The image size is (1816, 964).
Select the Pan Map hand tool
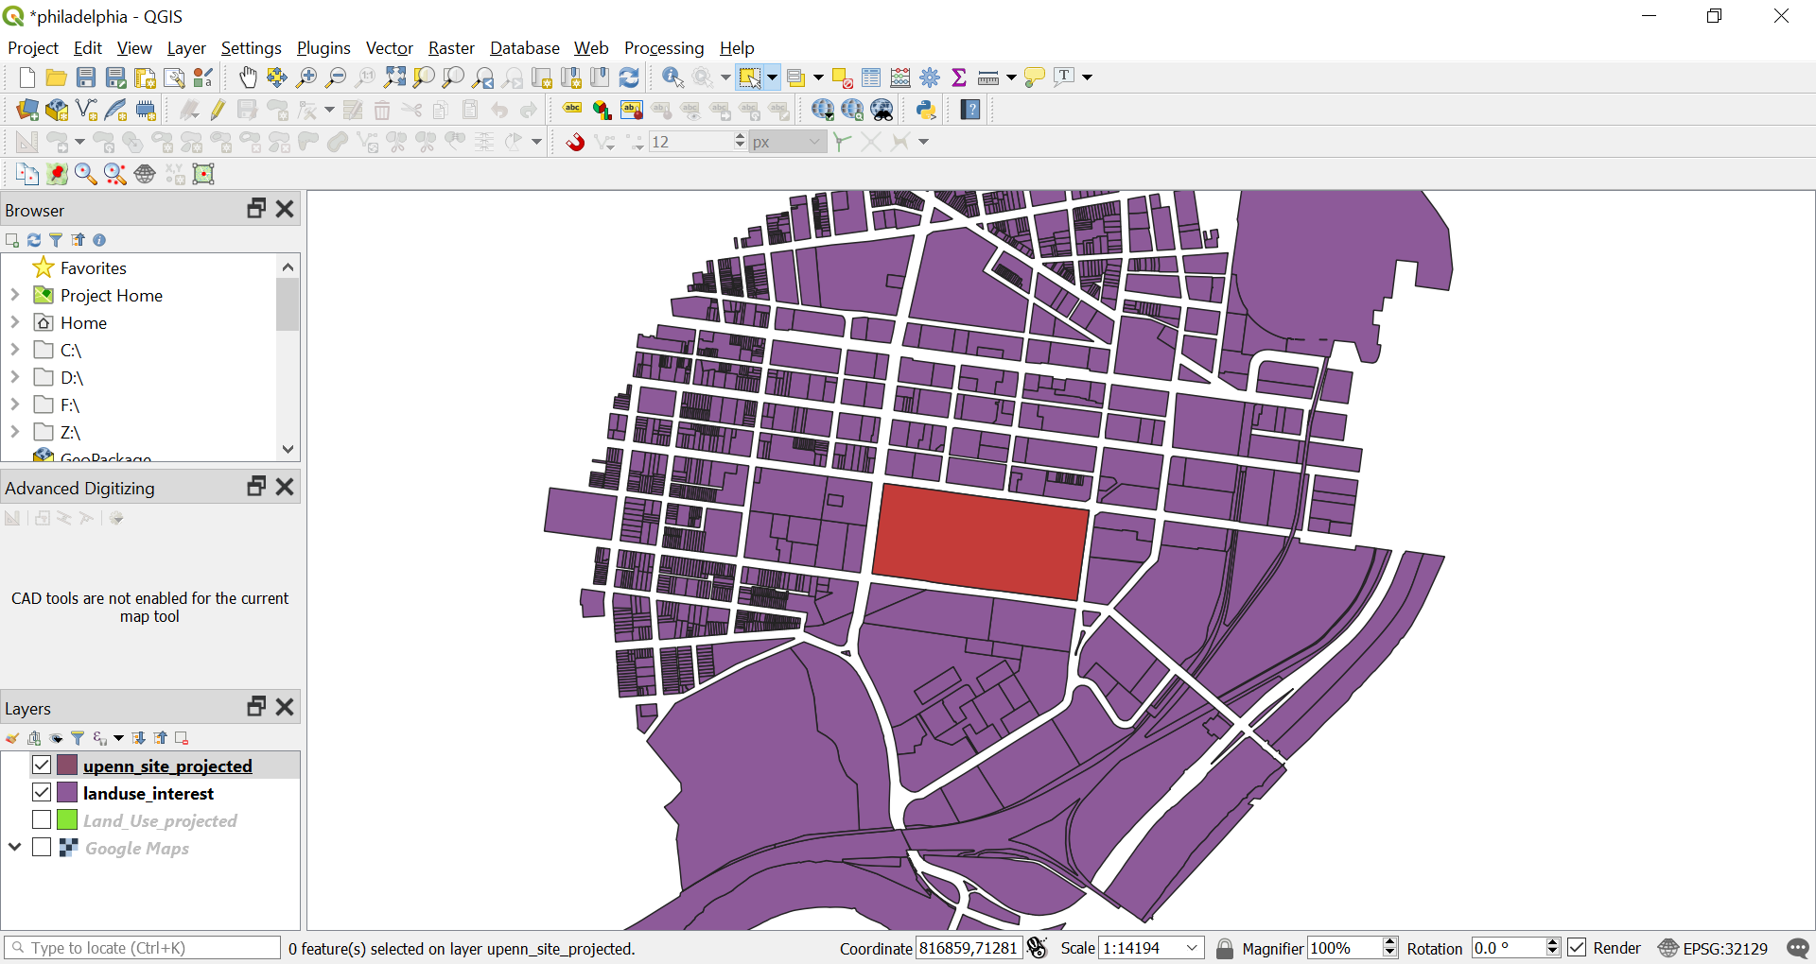click(x=248, y=77)
